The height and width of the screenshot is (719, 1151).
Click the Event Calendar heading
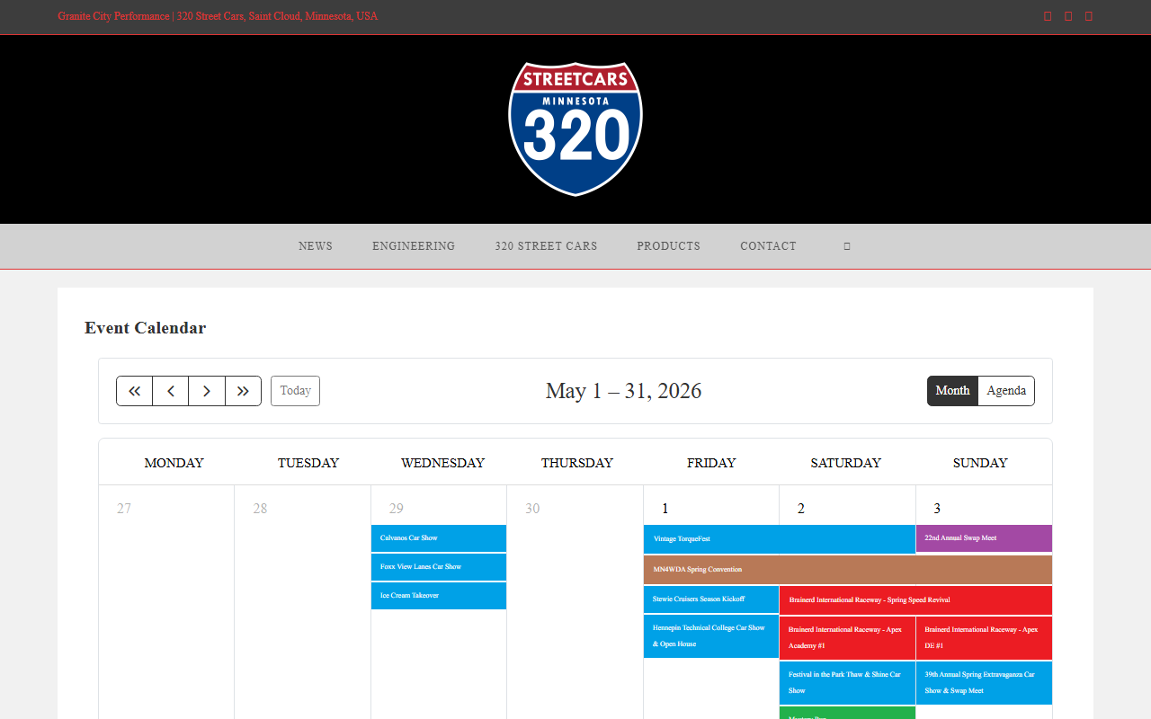(x=145, y=328)
